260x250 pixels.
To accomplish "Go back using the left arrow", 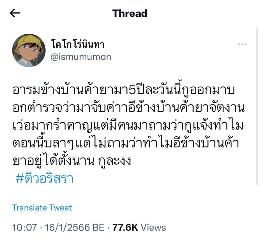I will tap(15, 13).
